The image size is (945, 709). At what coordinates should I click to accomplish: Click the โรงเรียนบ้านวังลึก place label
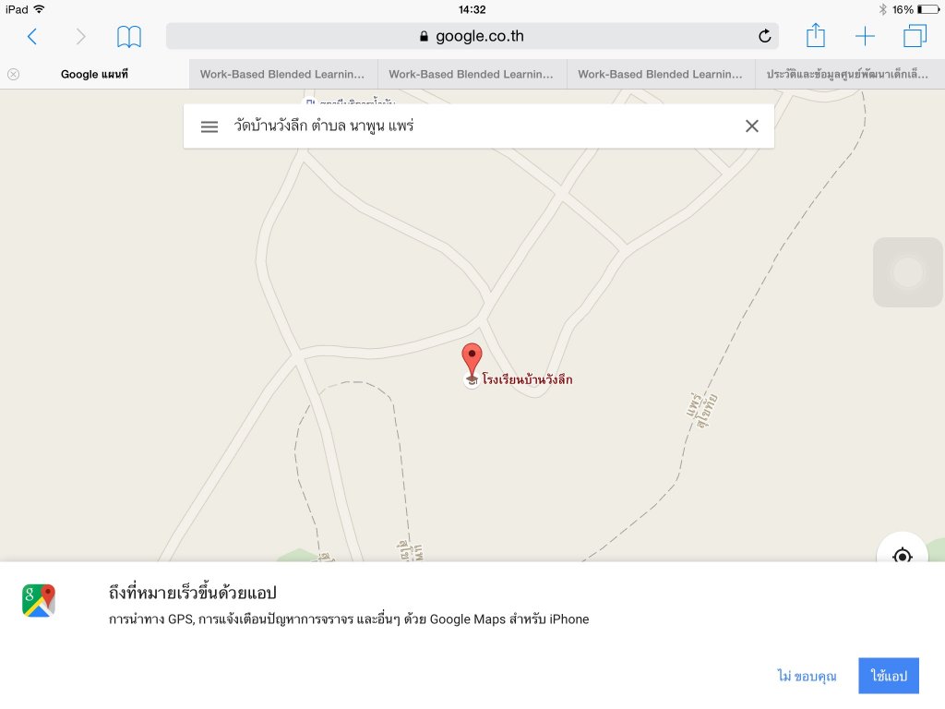coord(527,379)
